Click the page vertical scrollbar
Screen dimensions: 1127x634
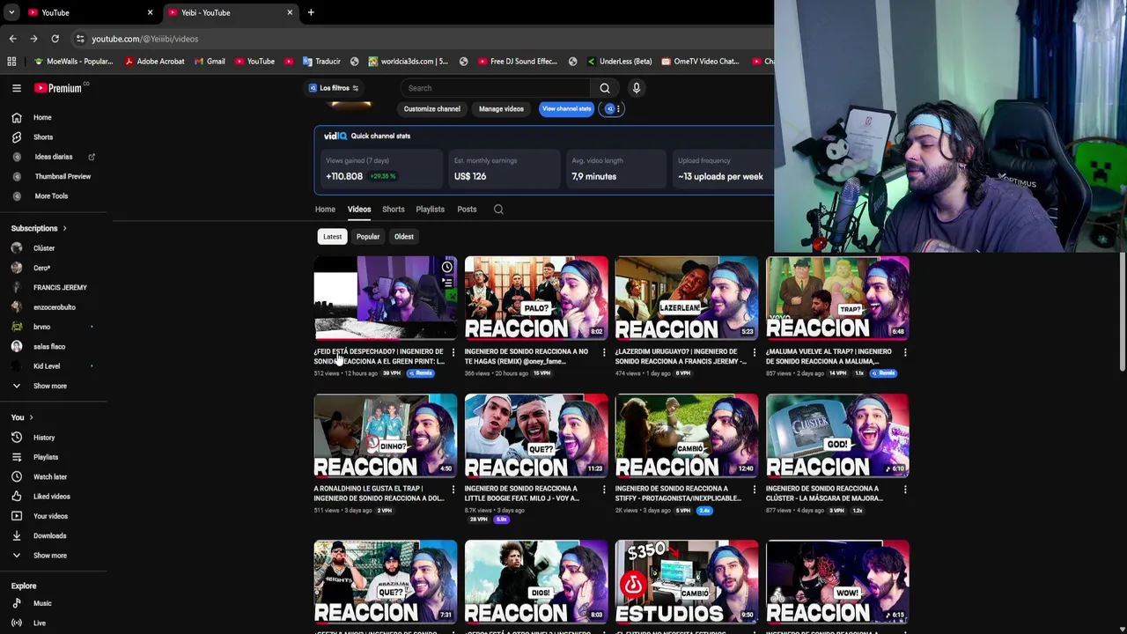pyautogui.click(x=1121, y=313)
